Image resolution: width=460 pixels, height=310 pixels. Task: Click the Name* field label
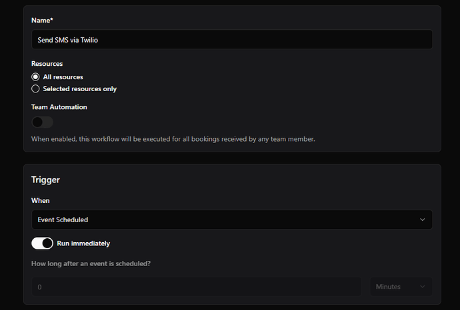42,21
